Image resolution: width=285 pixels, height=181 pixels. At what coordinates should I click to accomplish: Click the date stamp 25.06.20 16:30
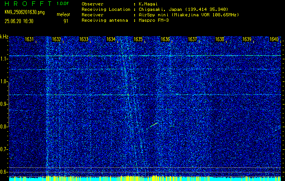pos(19,21)
